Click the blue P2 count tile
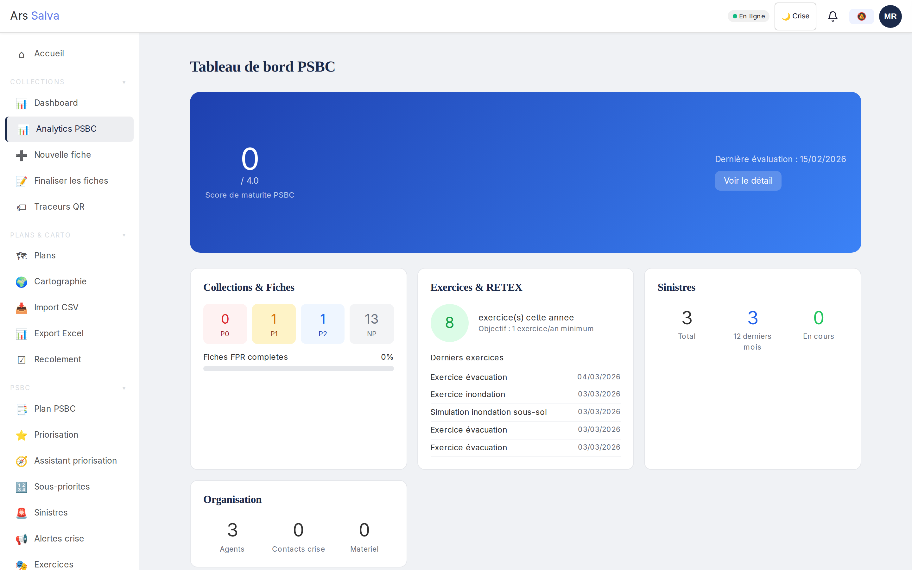The width and height of the screenshot is (912, 570). point(323,324)
